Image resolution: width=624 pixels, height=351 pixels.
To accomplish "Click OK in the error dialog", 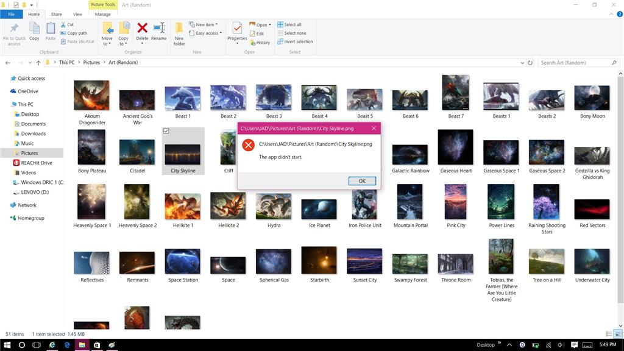I will [362, 181].
